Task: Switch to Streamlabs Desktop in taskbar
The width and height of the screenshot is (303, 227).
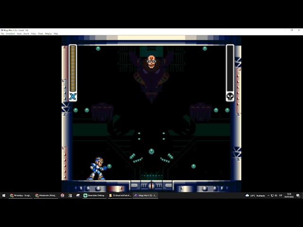Action: pyautogui.click(x=94, y=195)
